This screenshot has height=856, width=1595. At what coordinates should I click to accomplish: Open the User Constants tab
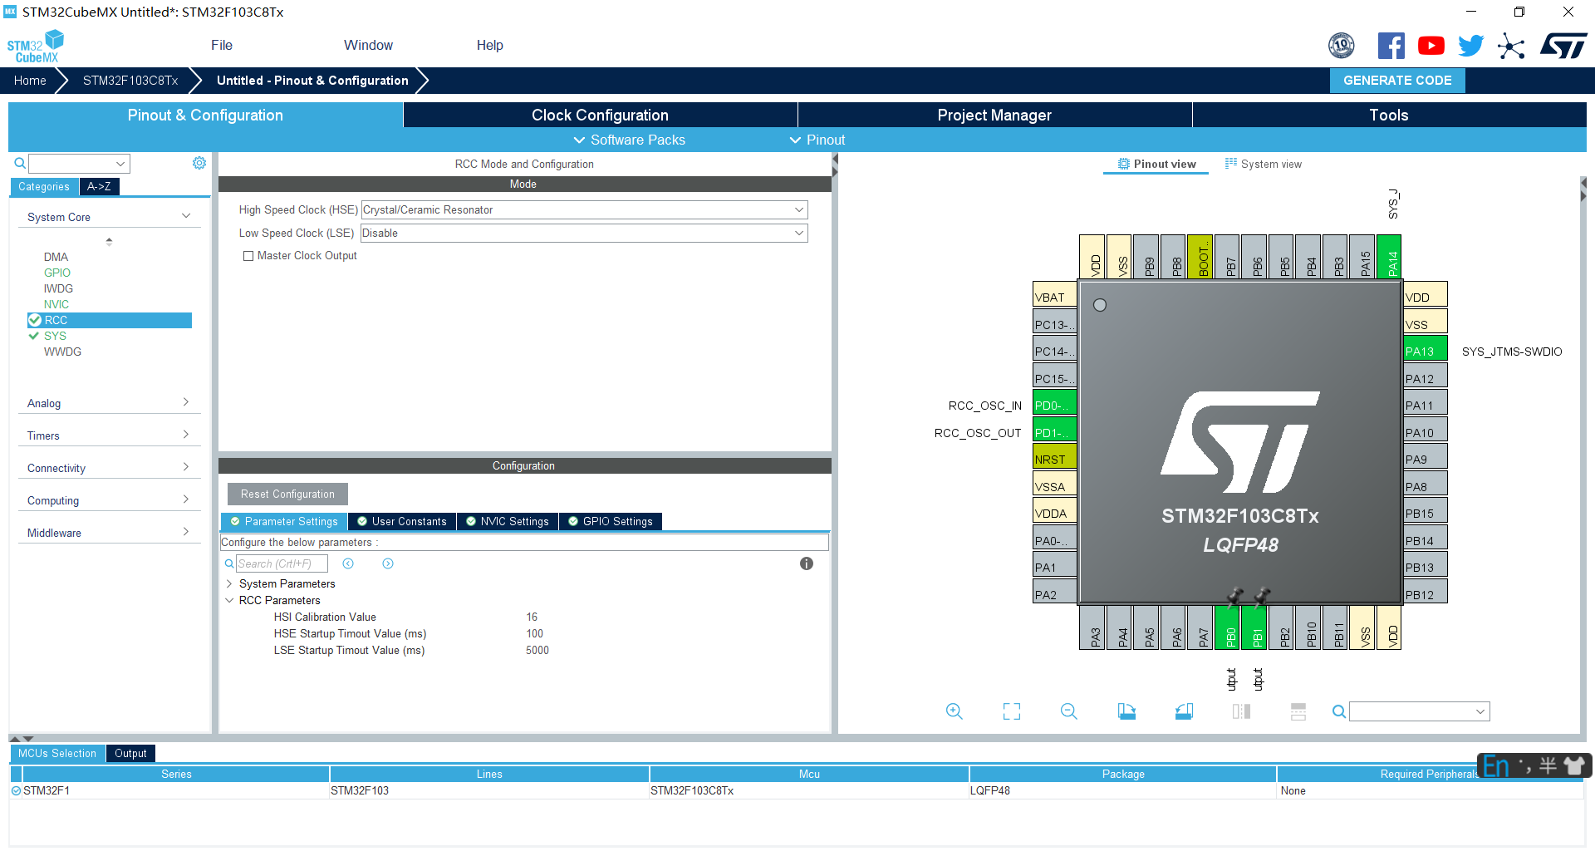point(401,521)
